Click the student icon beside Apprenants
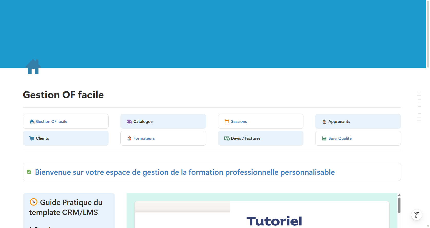Screen dimensions: 430x228 tap(324, 122)
